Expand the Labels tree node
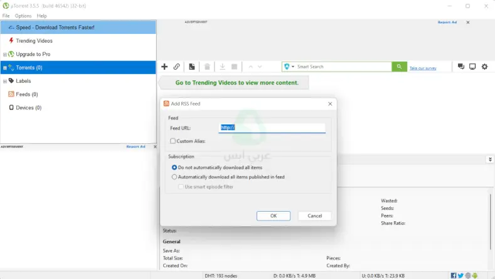Image resolution: width=495 pixels, height=279 pixels. pyautogui.click(x=5, y=81)
